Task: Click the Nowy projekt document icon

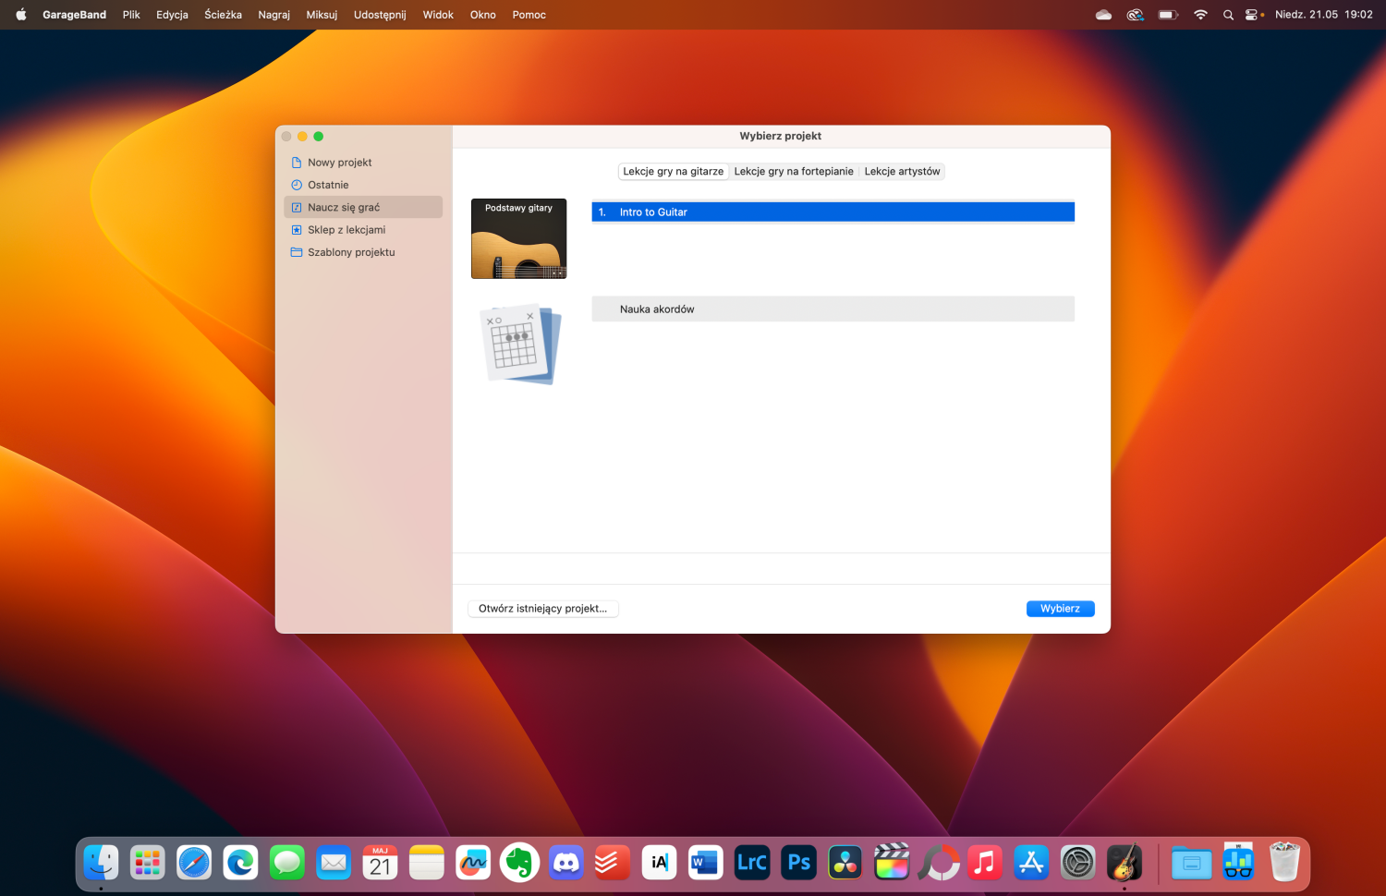Action: [x=297, y=163]
